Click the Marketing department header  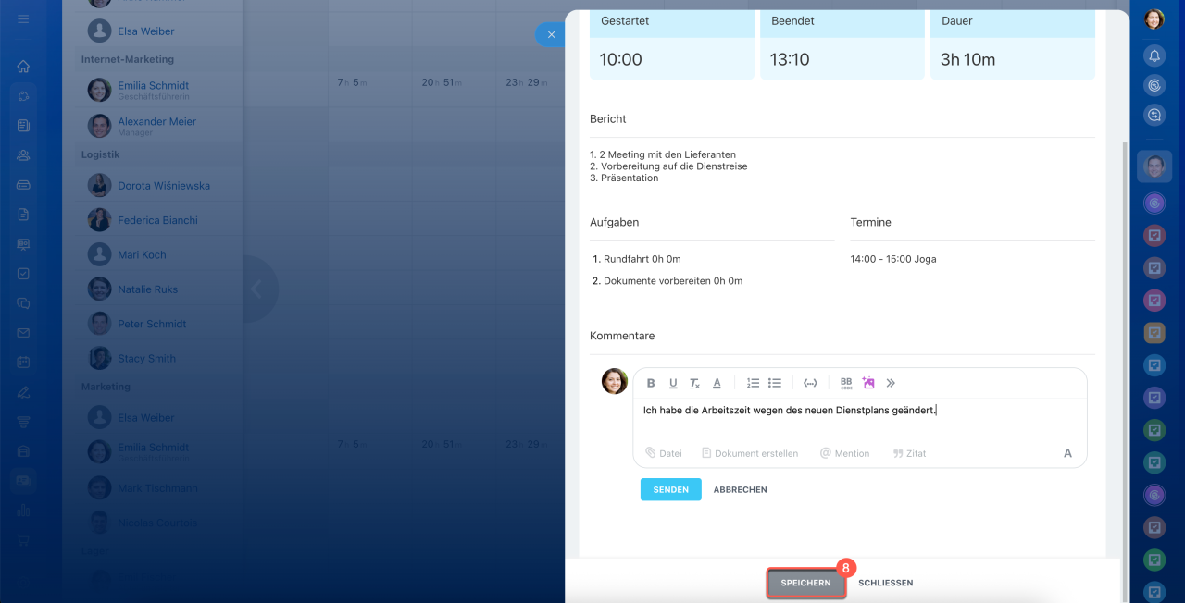pyautogui.click(x=106, y=387)
